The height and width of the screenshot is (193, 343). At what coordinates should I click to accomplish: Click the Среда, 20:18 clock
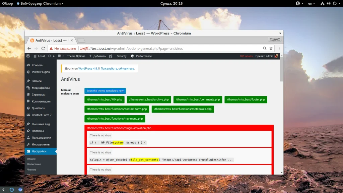(171, 3)
